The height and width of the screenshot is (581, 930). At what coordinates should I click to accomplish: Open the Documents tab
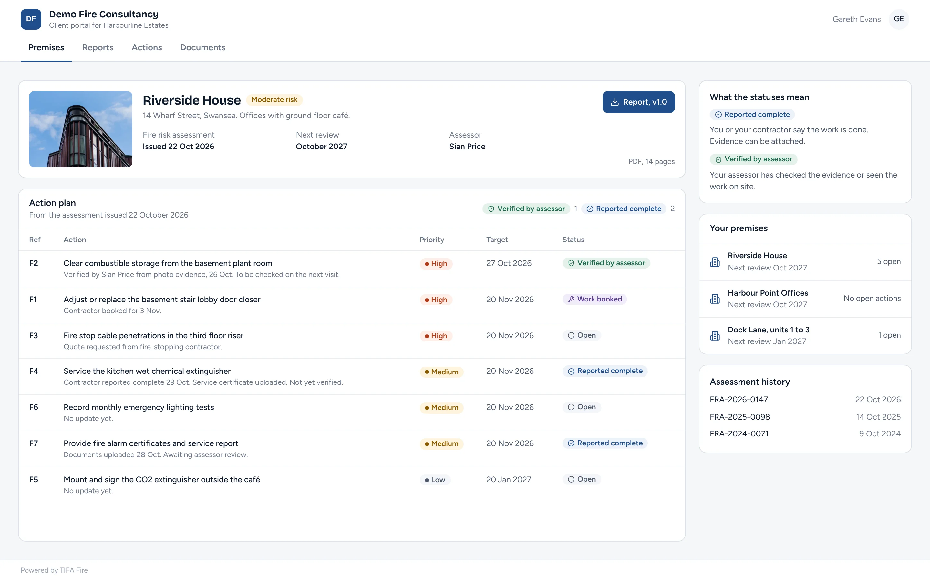click(202, 48)
